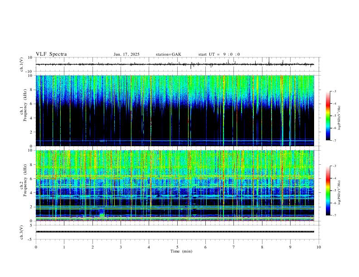Click time axis tick label "8"
359x277 pixels.
point(262,247)
